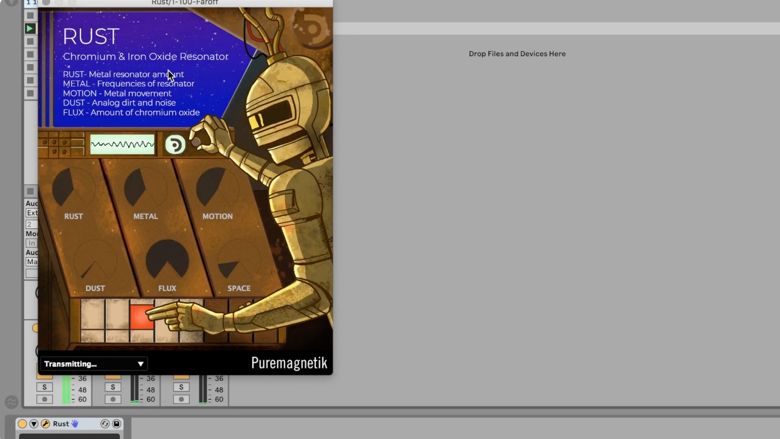Click the 'Rust/1-100-Faroff' window title
Image resolution: width=780 pixels, height=439 pixels.
(185, 2)
